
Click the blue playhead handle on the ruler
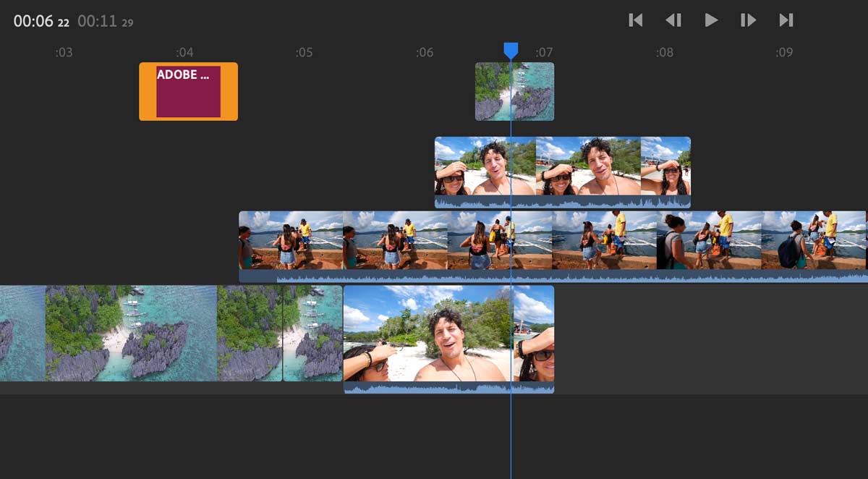(x=511, y=50)
